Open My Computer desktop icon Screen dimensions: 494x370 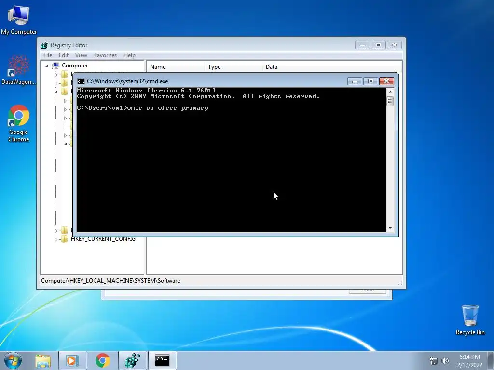[x=19, y=19]
